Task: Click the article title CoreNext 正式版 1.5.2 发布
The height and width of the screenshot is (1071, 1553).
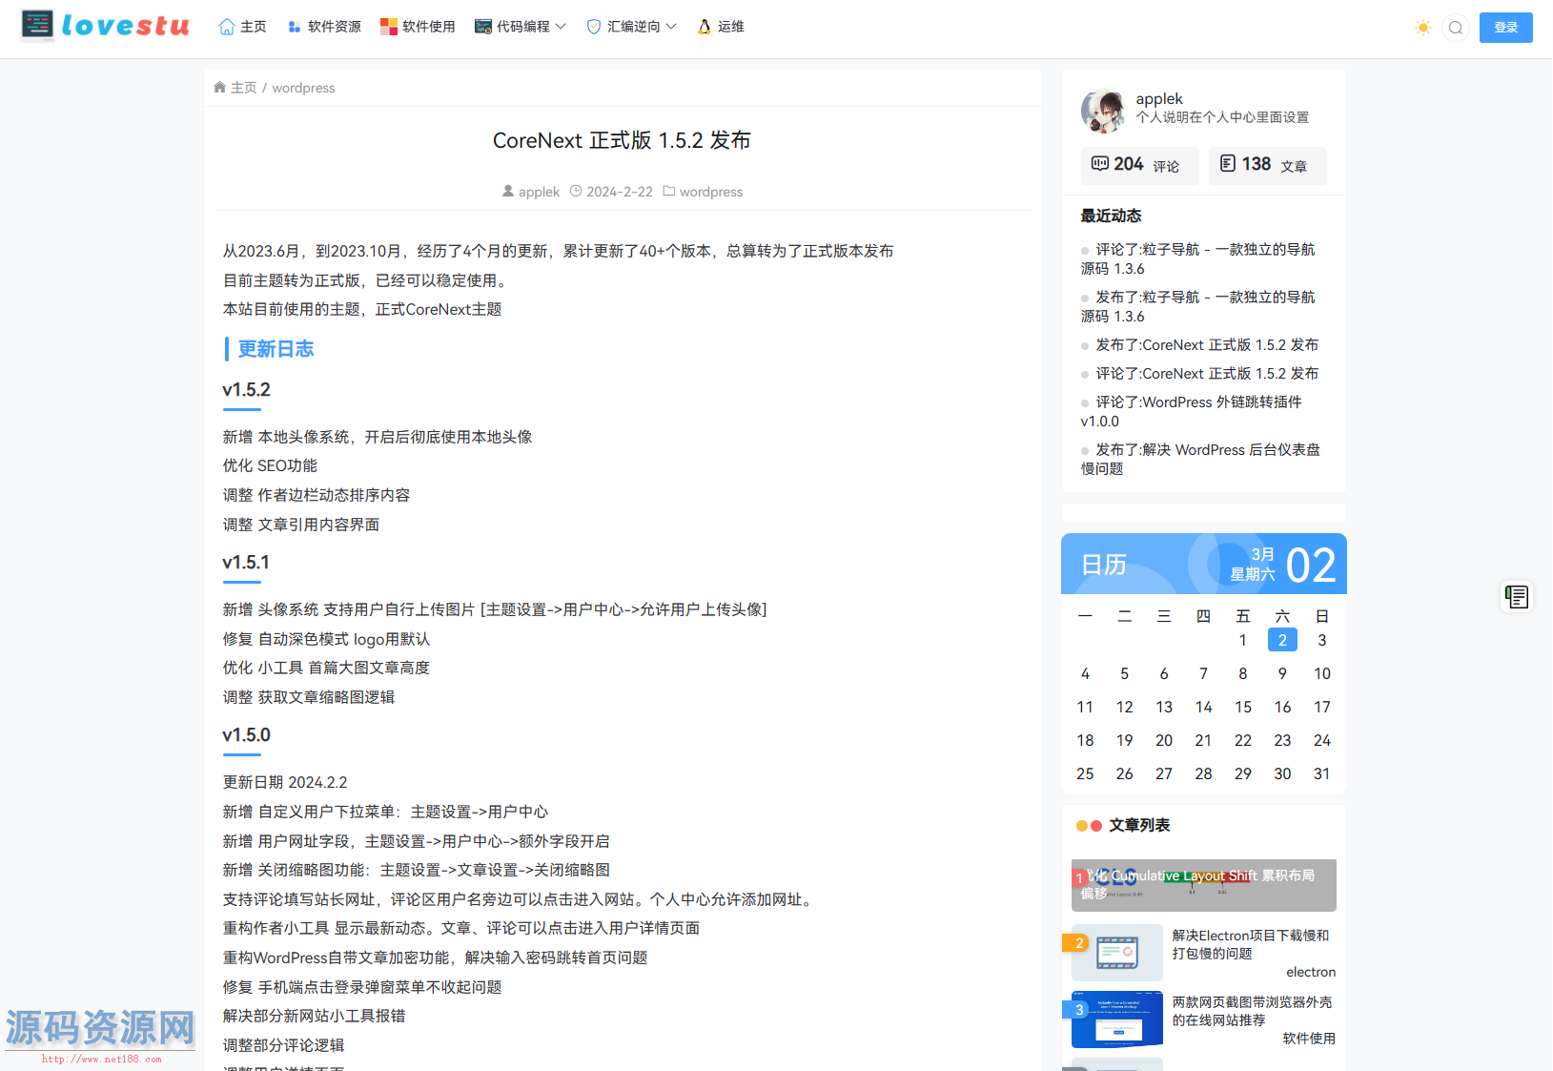Action: 622,140
